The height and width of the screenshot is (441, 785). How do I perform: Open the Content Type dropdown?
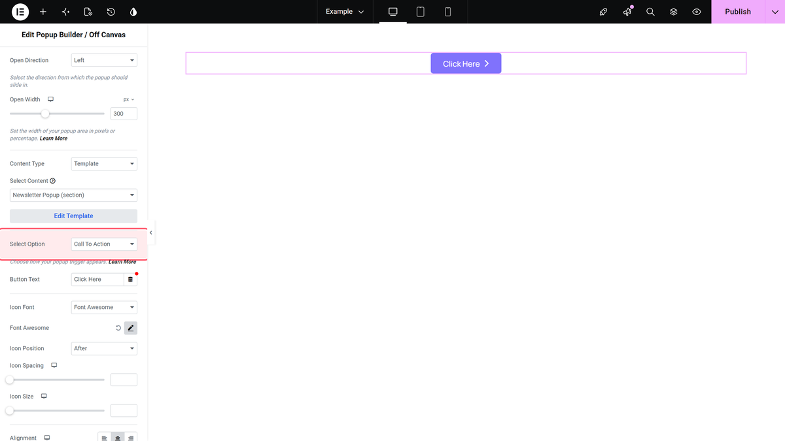point(104,163)
